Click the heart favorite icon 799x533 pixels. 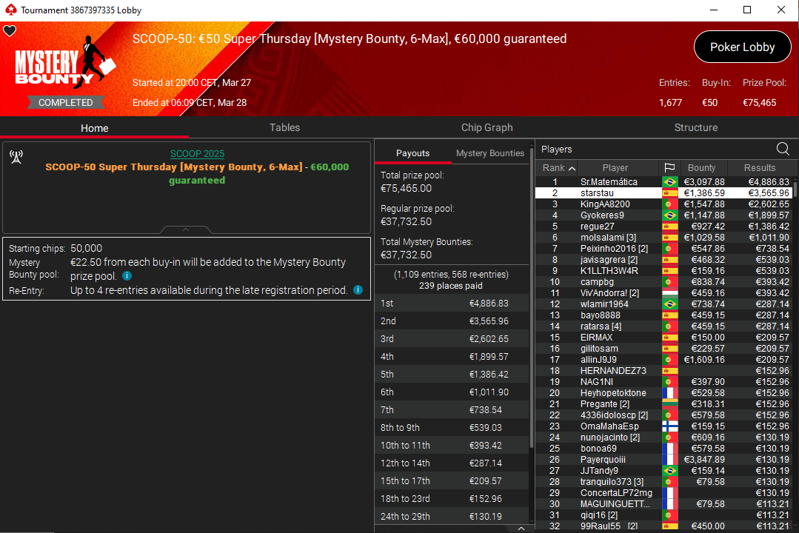pos(10,31)
